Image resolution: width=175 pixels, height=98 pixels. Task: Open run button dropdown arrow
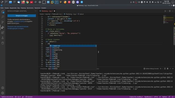click(x=167, y=11)
